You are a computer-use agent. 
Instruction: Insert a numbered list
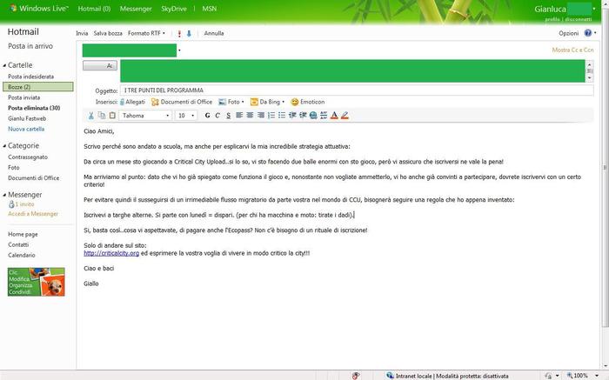point(271,116)
